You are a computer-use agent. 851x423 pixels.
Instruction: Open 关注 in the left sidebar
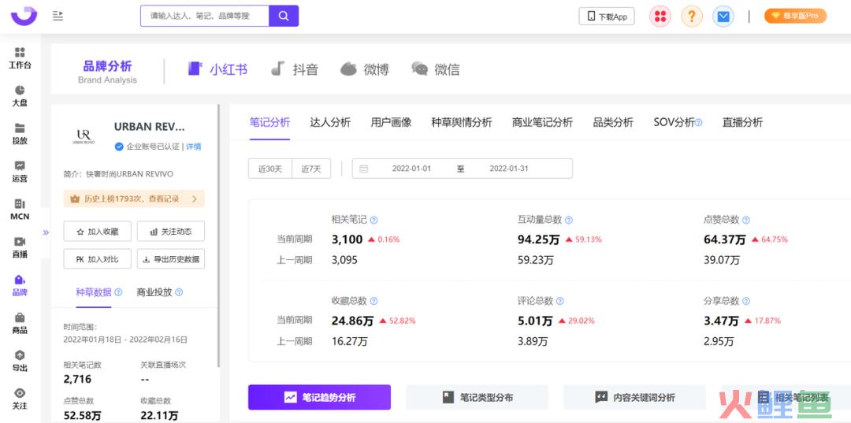(20, 399)
